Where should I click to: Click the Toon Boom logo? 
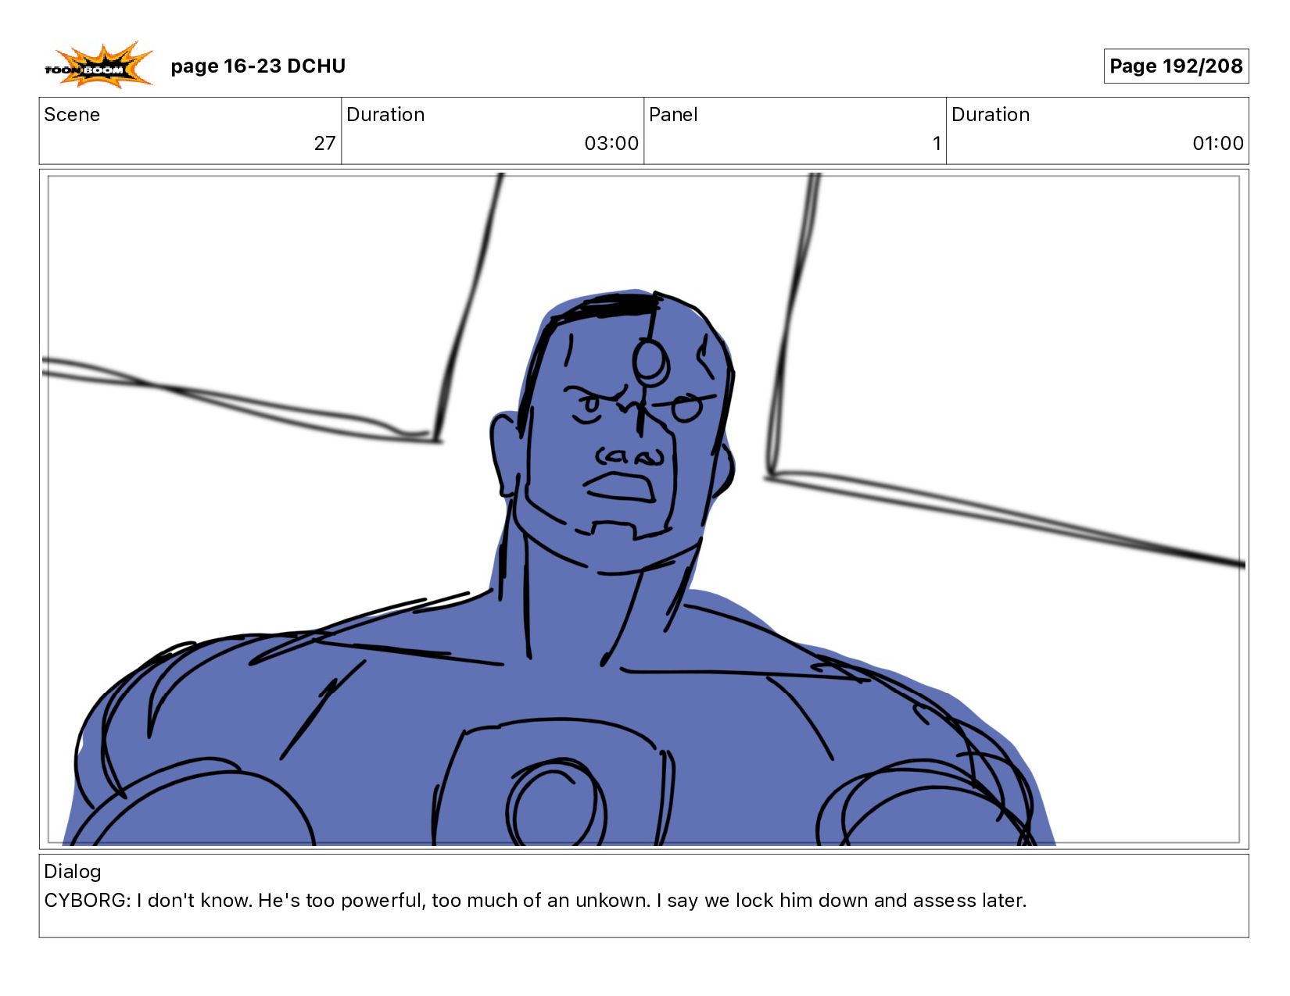pos(99,66)
